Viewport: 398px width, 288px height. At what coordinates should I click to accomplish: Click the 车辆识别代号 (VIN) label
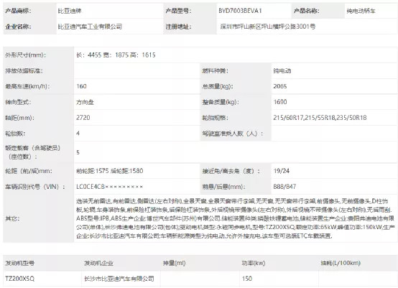click(x=35, y=187)
